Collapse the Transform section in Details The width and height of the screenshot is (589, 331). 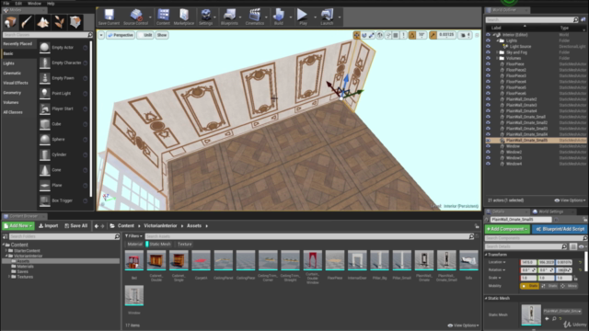pos(486,255)
